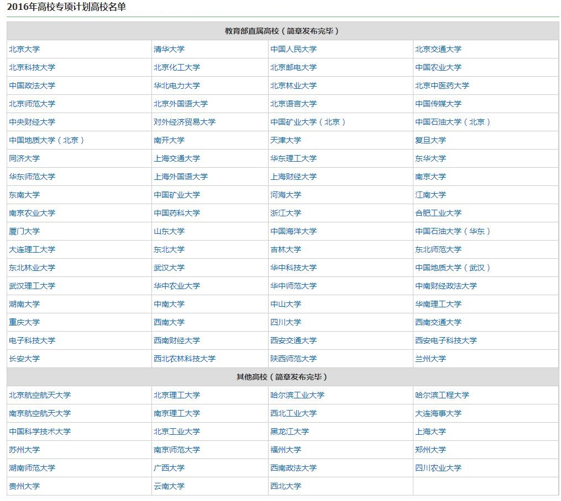The width and height of the screenshot is (561, 501).
Task: Open the 厦门大学 link
Action: (x=24, y=231)
